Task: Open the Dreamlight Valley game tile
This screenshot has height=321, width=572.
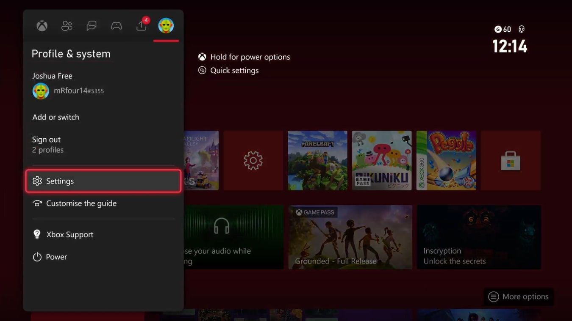Action: tap(201, 160)
